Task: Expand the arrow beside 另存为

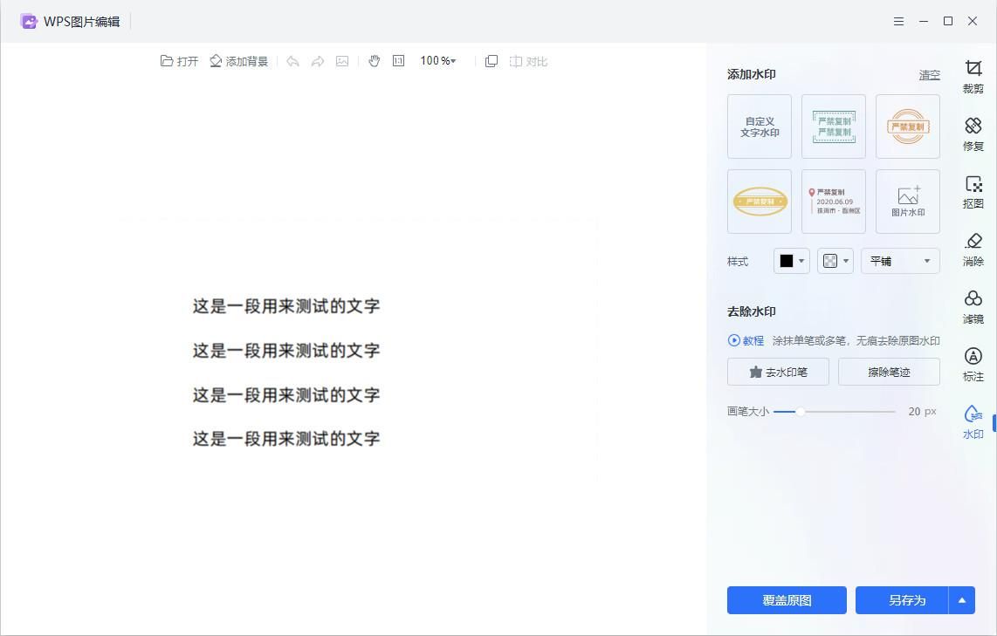Action: point(962,599)
